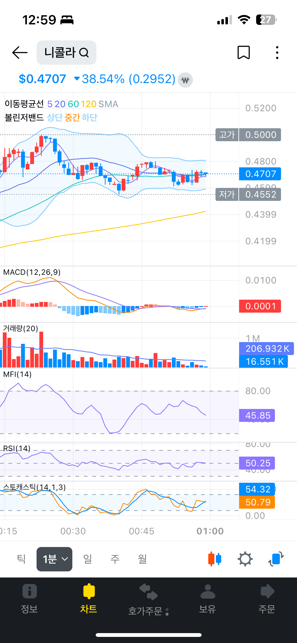Tap the 5 period moving average legend
Viewport: 297px width, 643px height.
pyautogui.click(x=50, y=104)
